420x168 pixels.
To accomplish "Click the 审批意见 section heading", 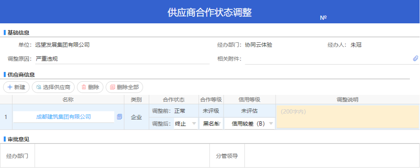I will 18,139.
